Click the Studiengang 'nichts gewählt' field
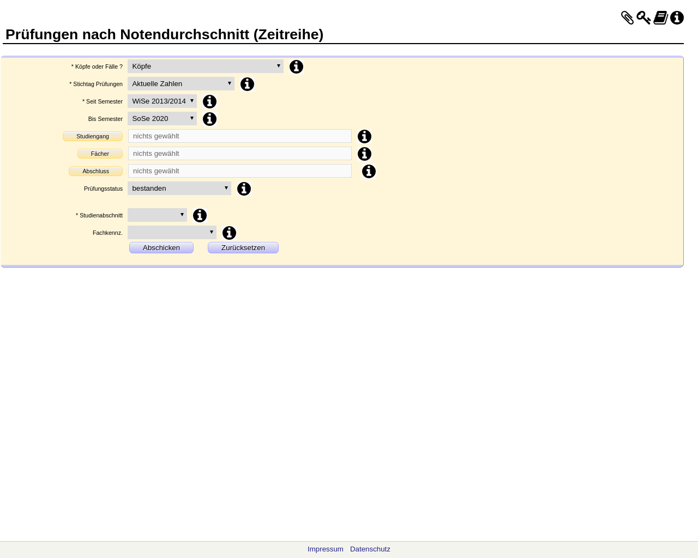The image size is (698, 558). (x=240, y=136)
